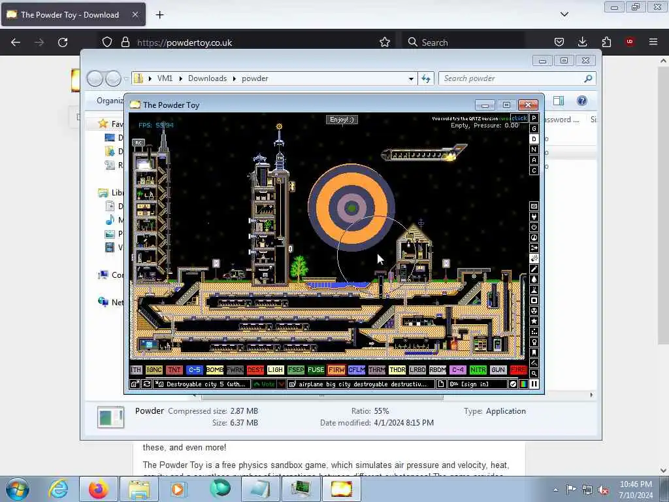Select the C-4 element button
Image resolution: width=669 pixels, height=502 pixels.
[458, 370]
